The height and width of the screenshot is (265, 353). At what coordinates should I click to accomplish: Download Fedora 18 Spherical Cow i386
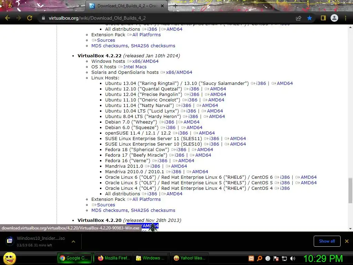tap(181, 150)
